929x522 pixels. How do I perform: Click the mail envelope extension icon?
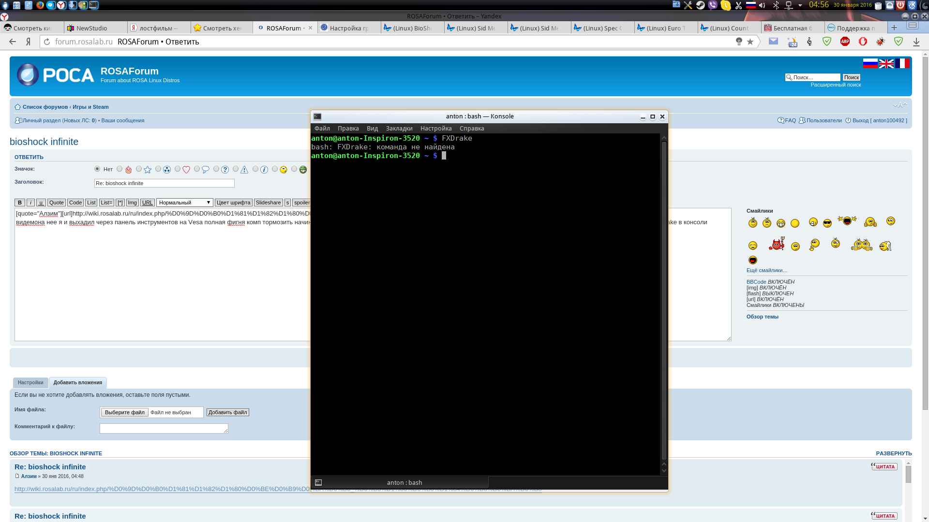[773, 42]
